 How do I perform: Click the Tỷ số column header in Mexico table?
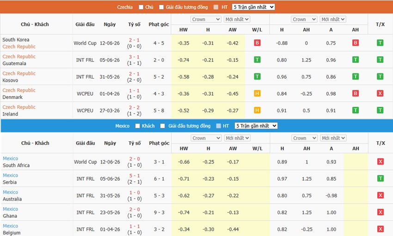point(135,143)
